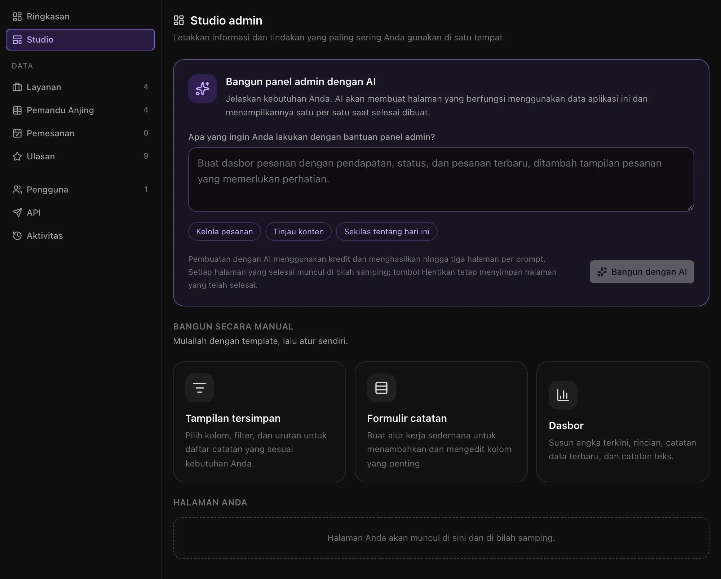Click the Aktivitas history icon
Image resolution: width=721 pixels, height=579 pixels.
pyautogui.click(x=17, y=236)
